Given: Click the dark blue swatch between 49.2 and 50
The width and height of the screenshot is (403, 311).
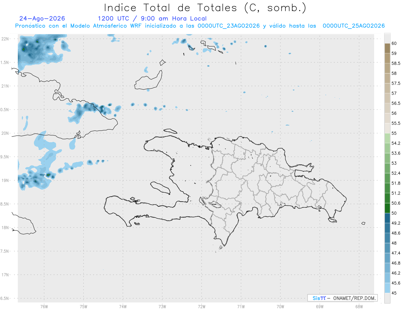Looking at the screenshot, I should 387,218.
